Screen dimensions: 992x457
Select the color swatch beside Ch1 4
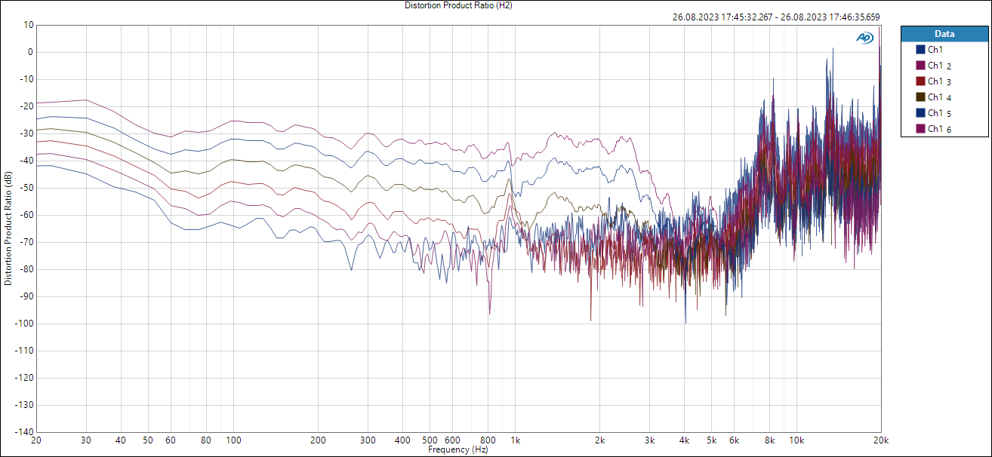click(x=920, y=97)
